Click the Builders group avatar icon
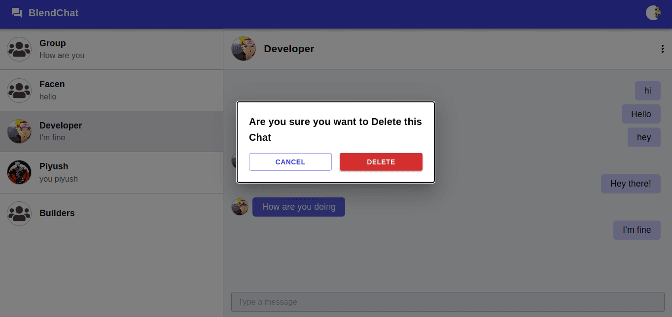Viewport: 672px width, 317px height. pyautogui.click(x=19, y=214)
